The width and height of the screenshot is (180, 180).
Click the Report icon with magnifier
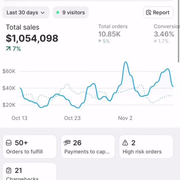149,13
